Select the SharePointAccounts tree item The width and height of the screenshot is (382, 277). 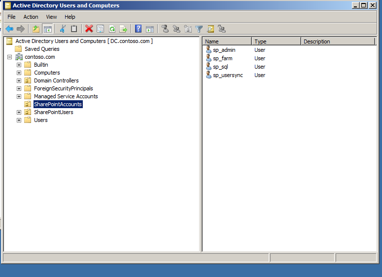click(x=58, y=104)
